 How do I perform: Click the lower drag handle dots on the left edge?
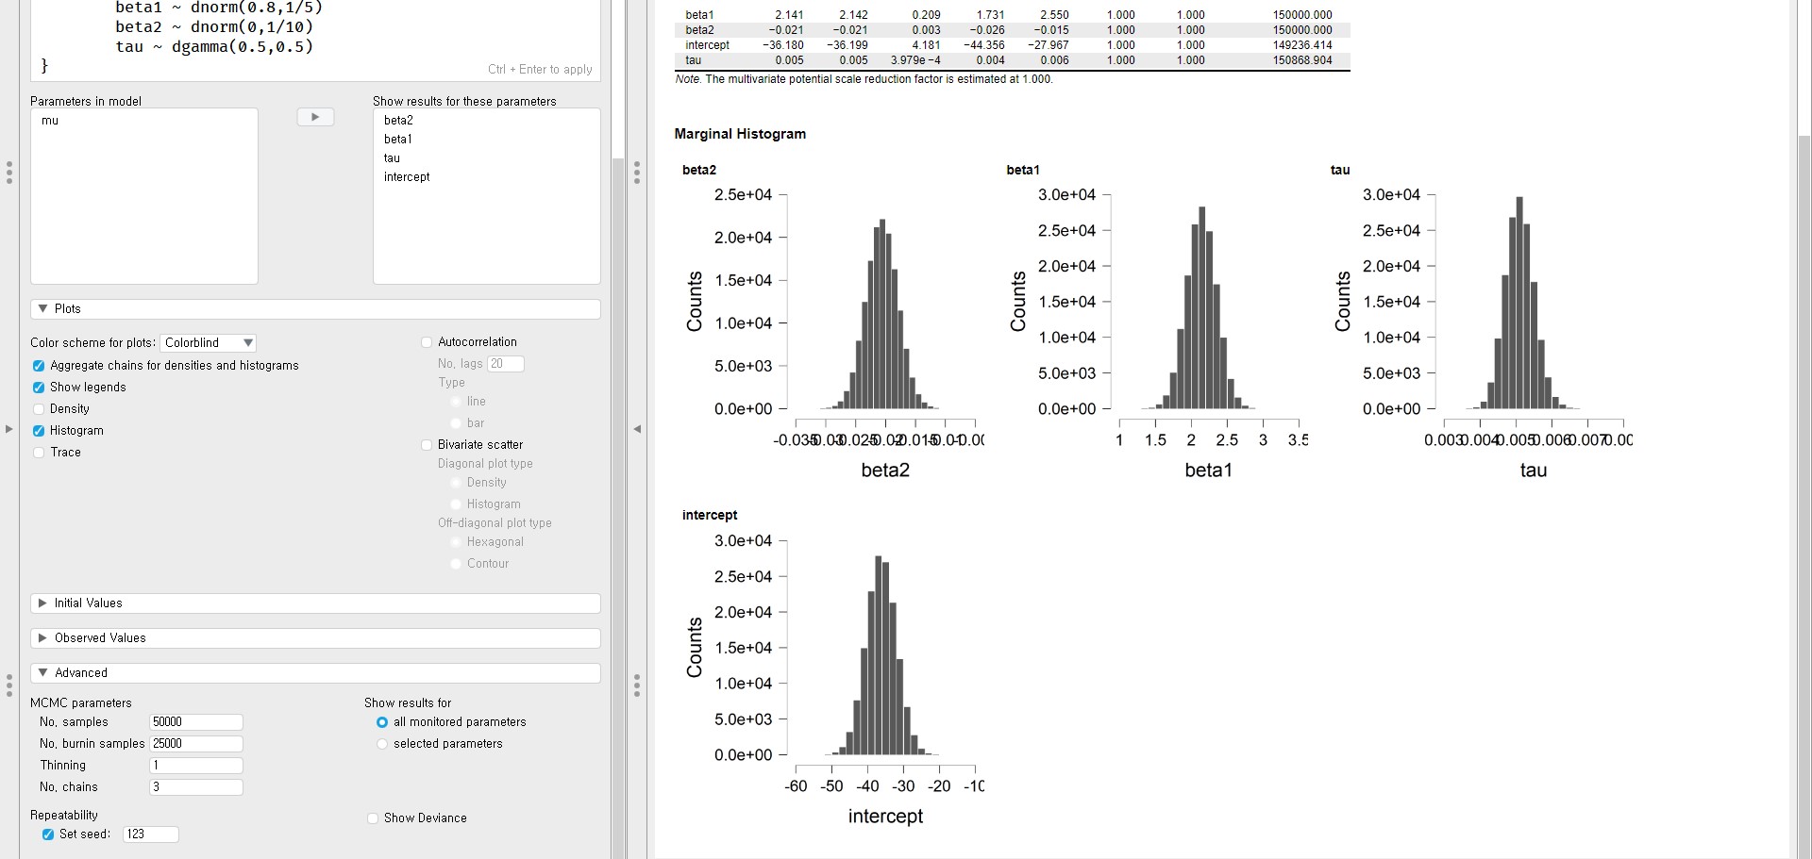[8, 686]
